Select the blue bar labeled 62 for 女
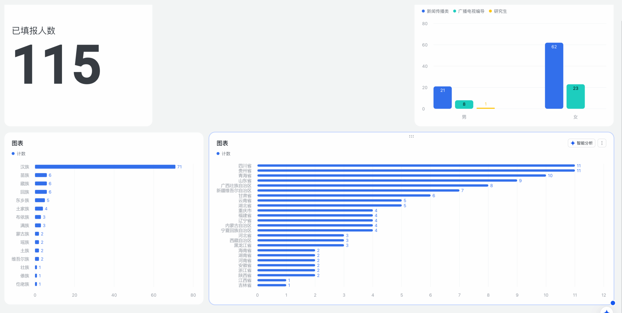This screenshot has height=313, width=622. 554,76
